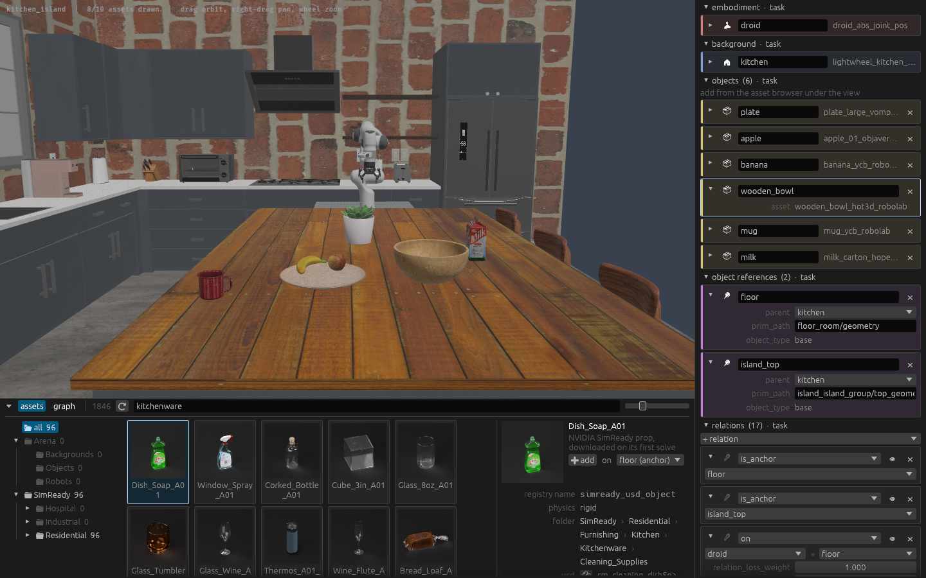Click the cube icon beside mug
The width and height of the screenshot is (926, 578).
point(727,230)
